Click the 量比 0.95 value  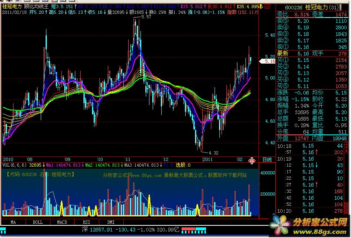pyautogui.click(x=341, y=125)
